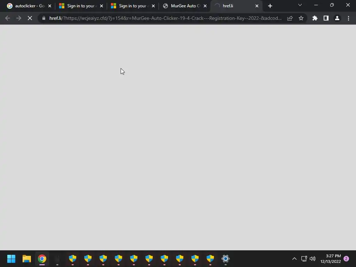The width and height of the screenshot is (356, 267).
Task: Close the href.li tab
Action: [257, 6]
